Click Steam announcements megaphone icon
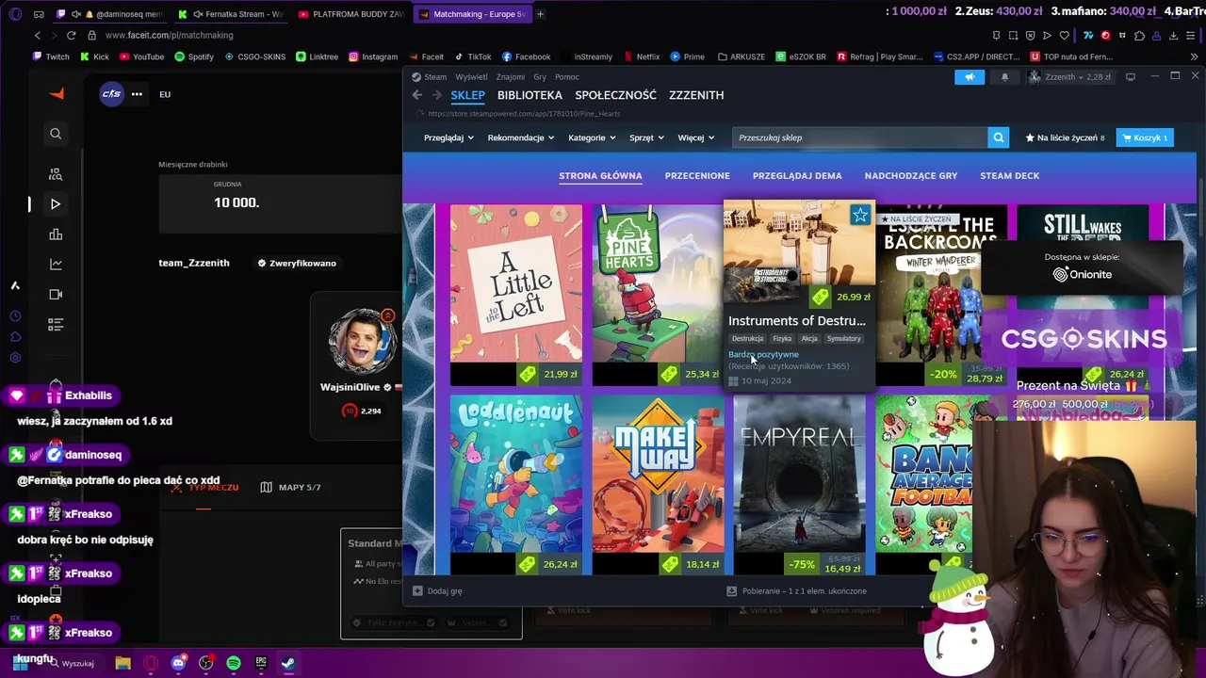Viewport: 1206px width, 678px height. (970, 77)
